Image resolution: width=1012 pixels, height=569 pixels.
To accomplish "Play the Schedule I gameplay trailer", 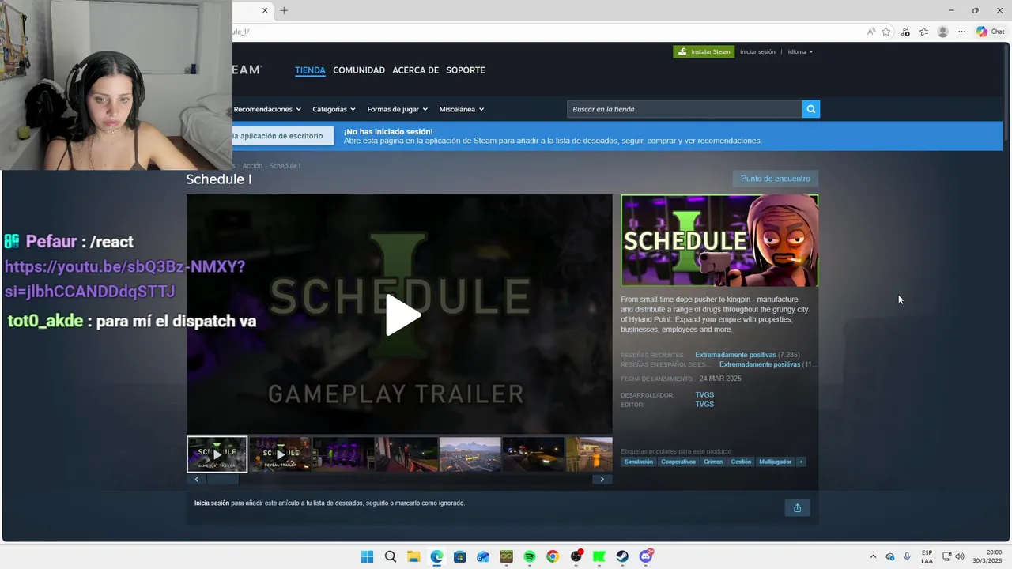I will coord(403,315).
